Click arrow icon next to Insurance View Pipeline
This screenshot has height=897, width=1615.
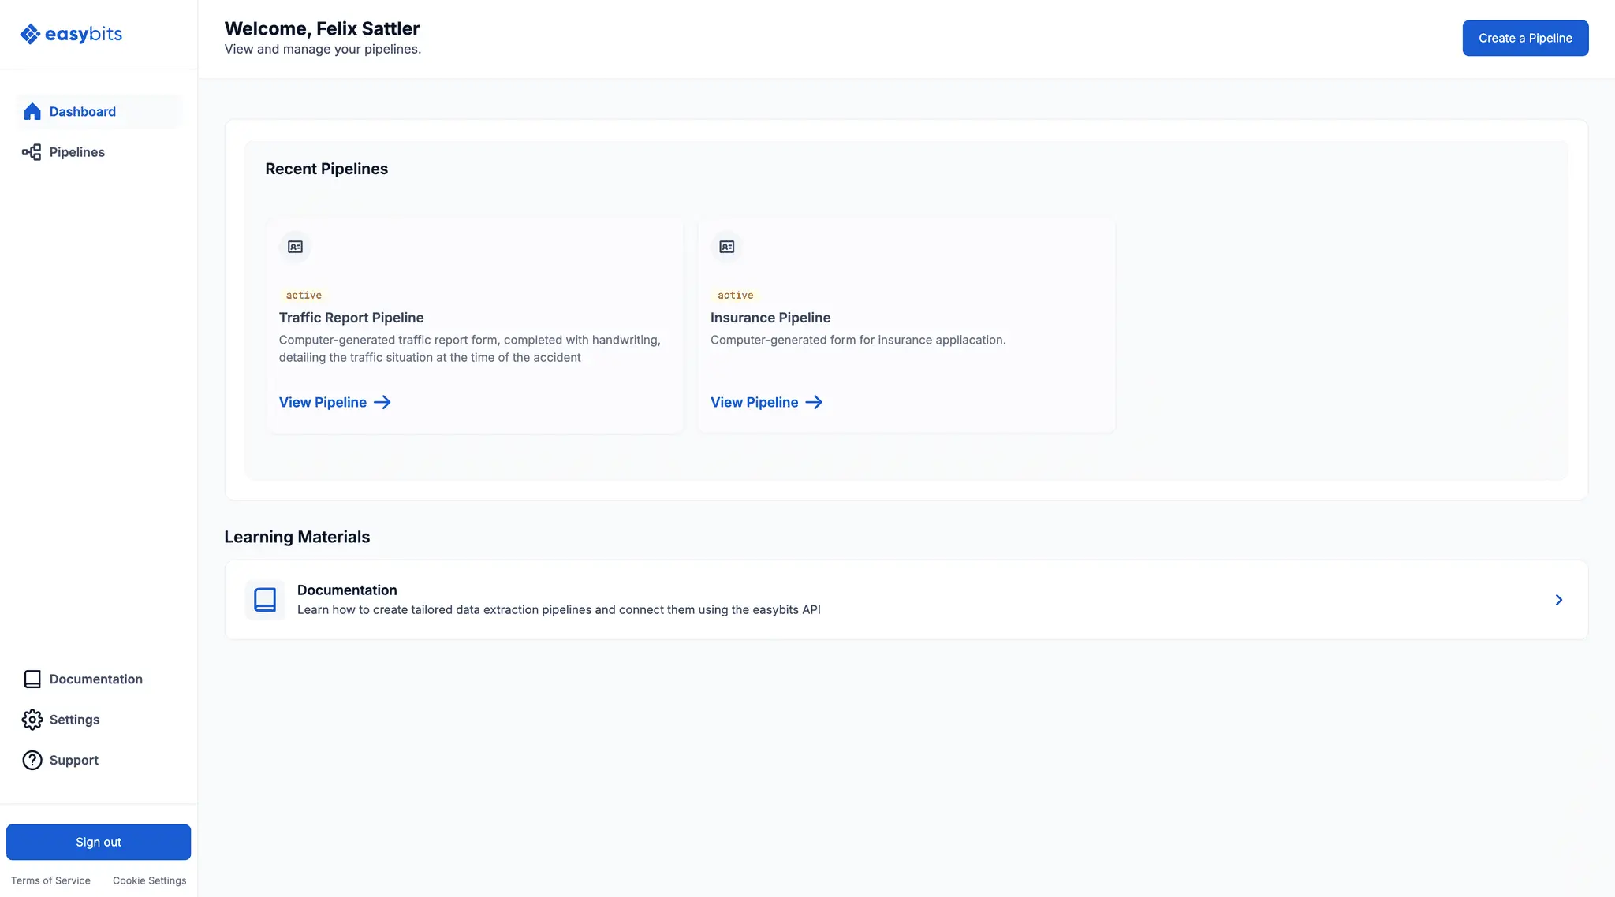(814, 402)
